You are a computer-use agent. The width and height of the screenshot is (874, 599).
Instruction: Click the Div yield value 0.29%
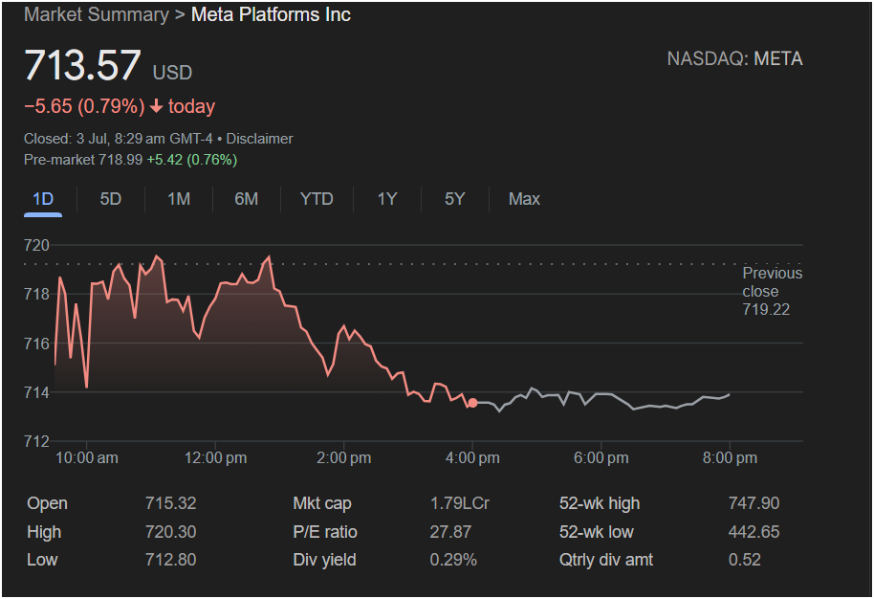pyautogui.click(x=453, y=560)
